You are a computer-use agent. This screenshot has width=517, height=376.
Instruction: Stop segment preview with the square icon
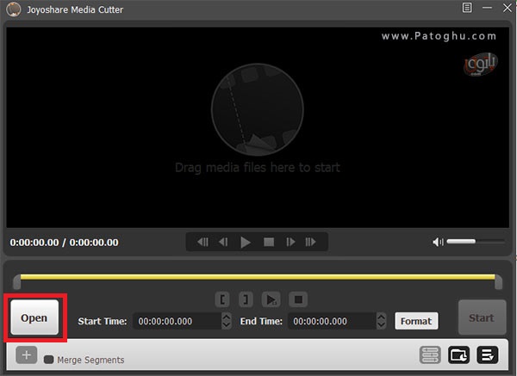298,299
